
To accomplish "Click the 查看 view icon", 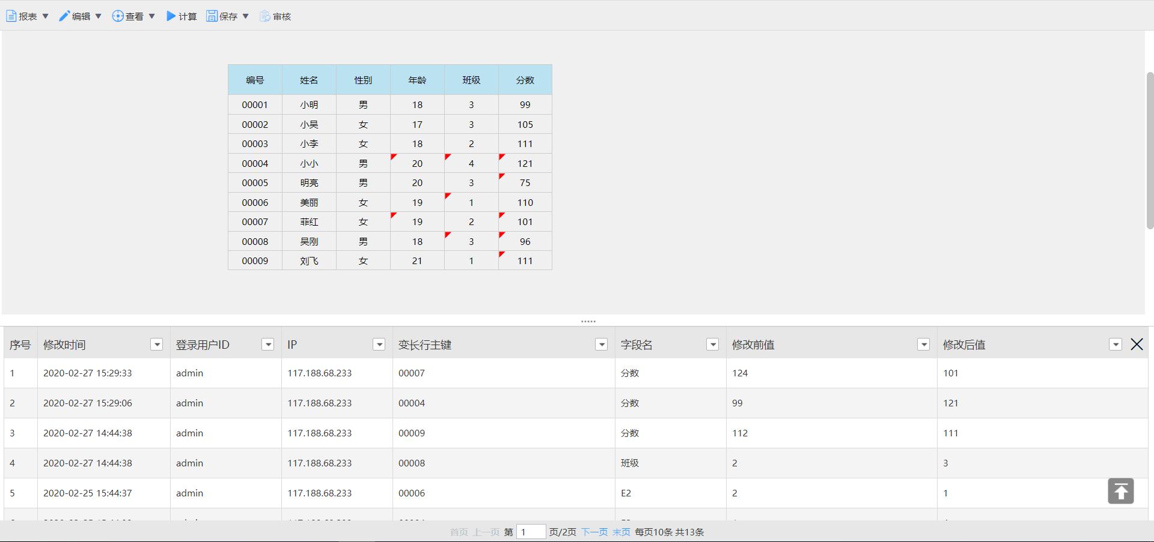I will point(118,16).
